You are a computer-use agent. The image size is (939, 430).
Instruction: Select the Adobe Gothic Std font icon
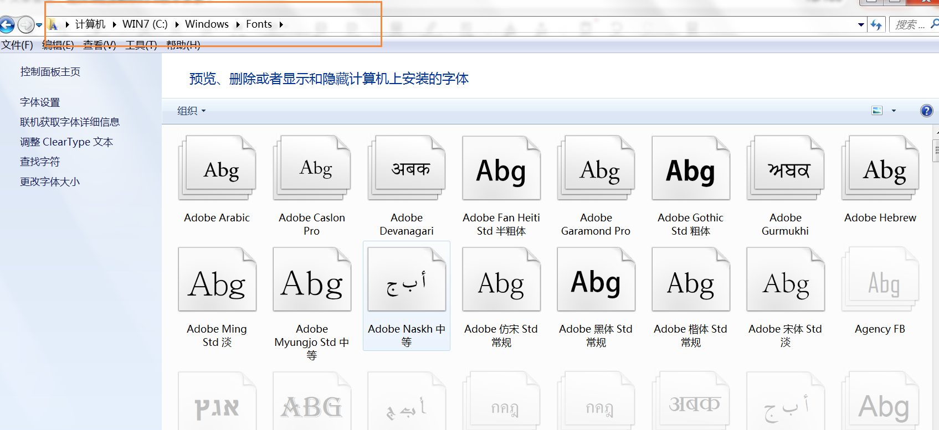tap(691, 168)
